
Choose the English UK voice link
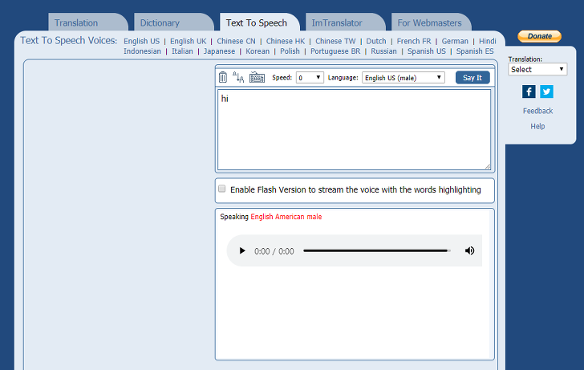(x=188, y=42)
